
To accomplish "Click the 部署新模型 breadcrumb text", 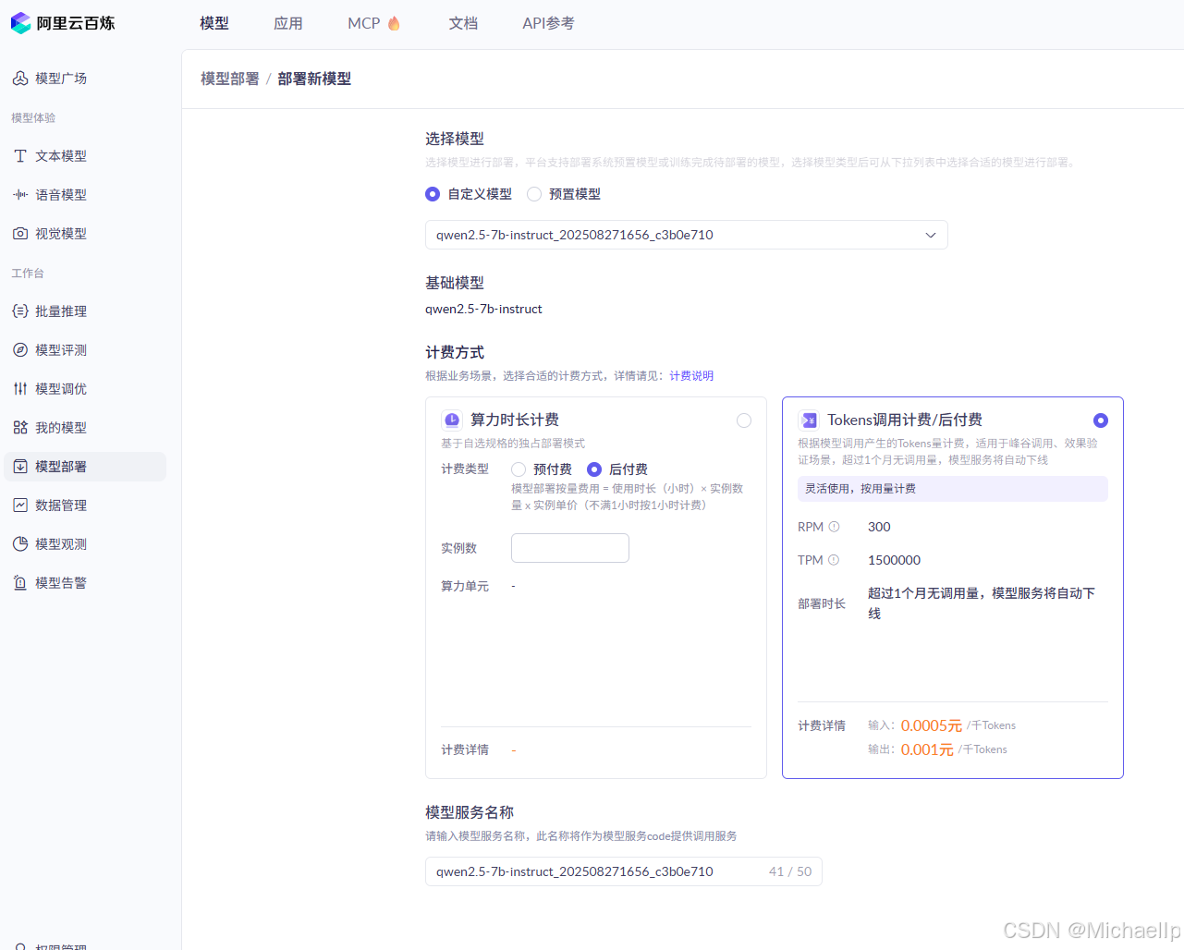I will (314, 79).
